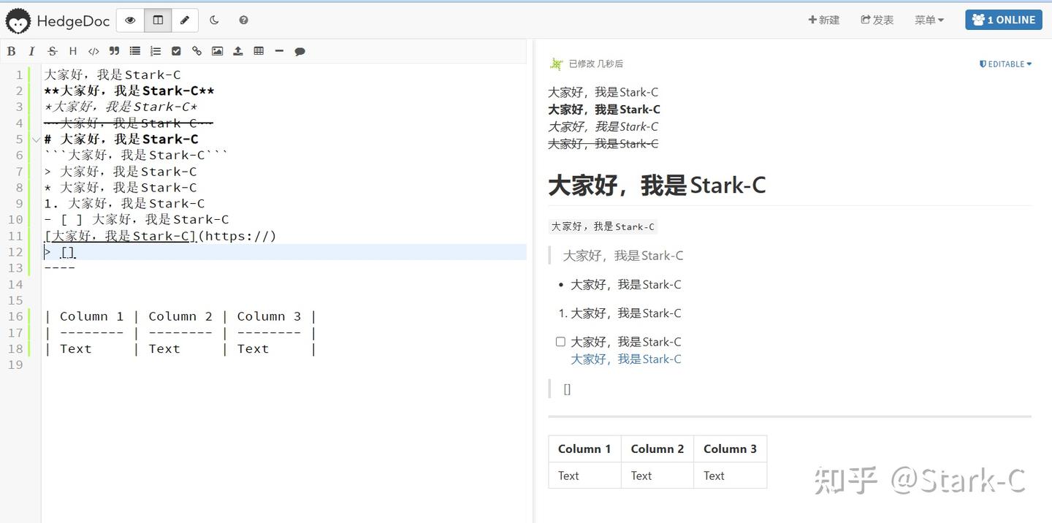Follow the Stark-C hyperlink in the preview

625,359
